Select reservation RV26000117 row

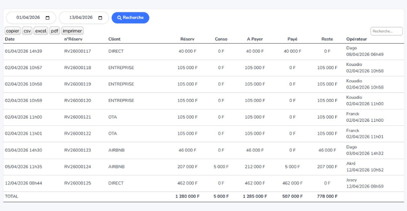click(x=77, y=51)
